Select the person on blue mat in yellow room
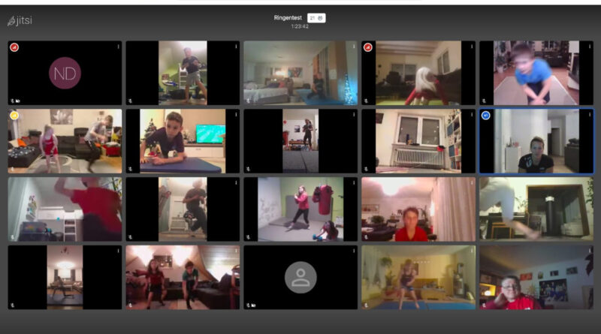This screenshot has height=334, width=601. [x=418, y=277]
